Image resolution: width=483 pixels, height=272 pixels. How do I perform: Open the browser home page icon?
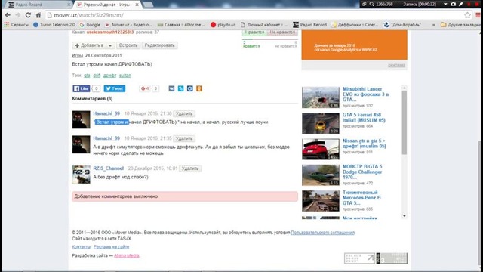38,15
